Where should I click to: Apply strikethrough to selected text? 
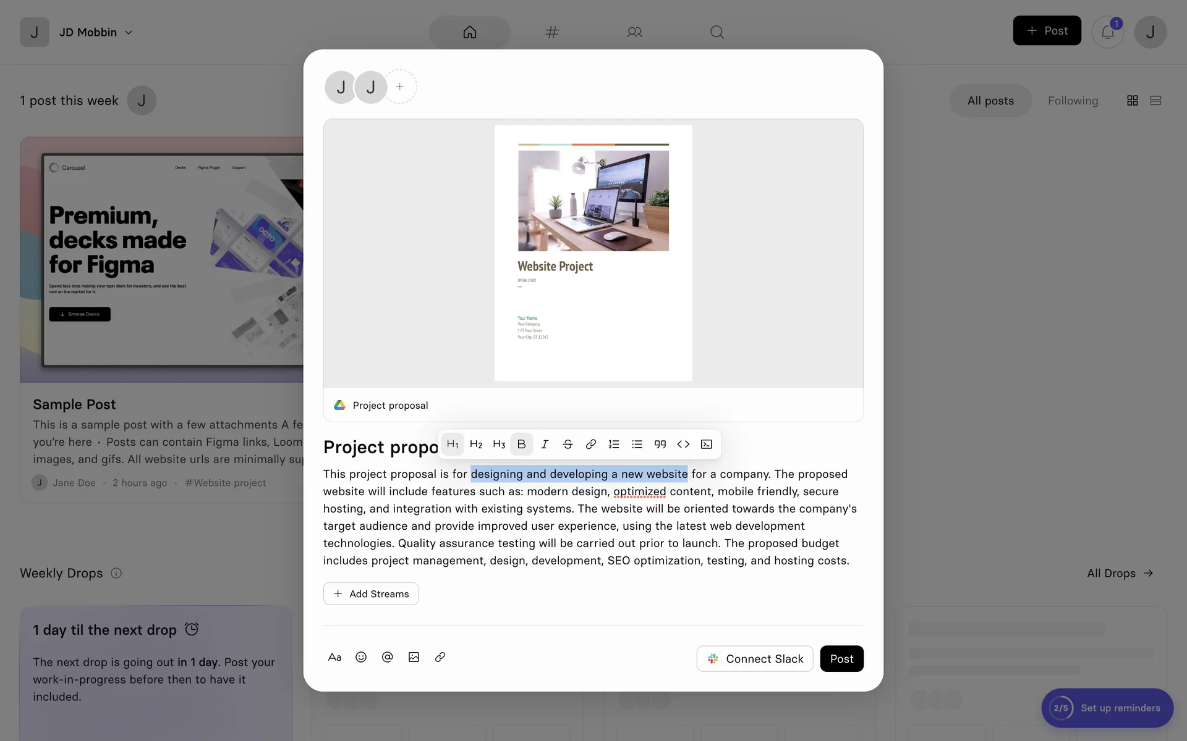coord(568,444)
